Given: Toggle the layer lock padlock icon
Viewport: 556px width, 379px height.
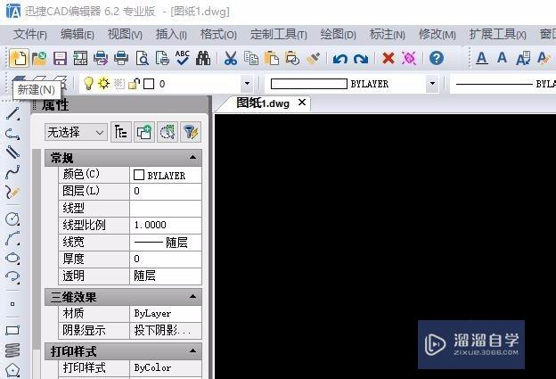Looking at the screenshot, I should click(134, 84).
